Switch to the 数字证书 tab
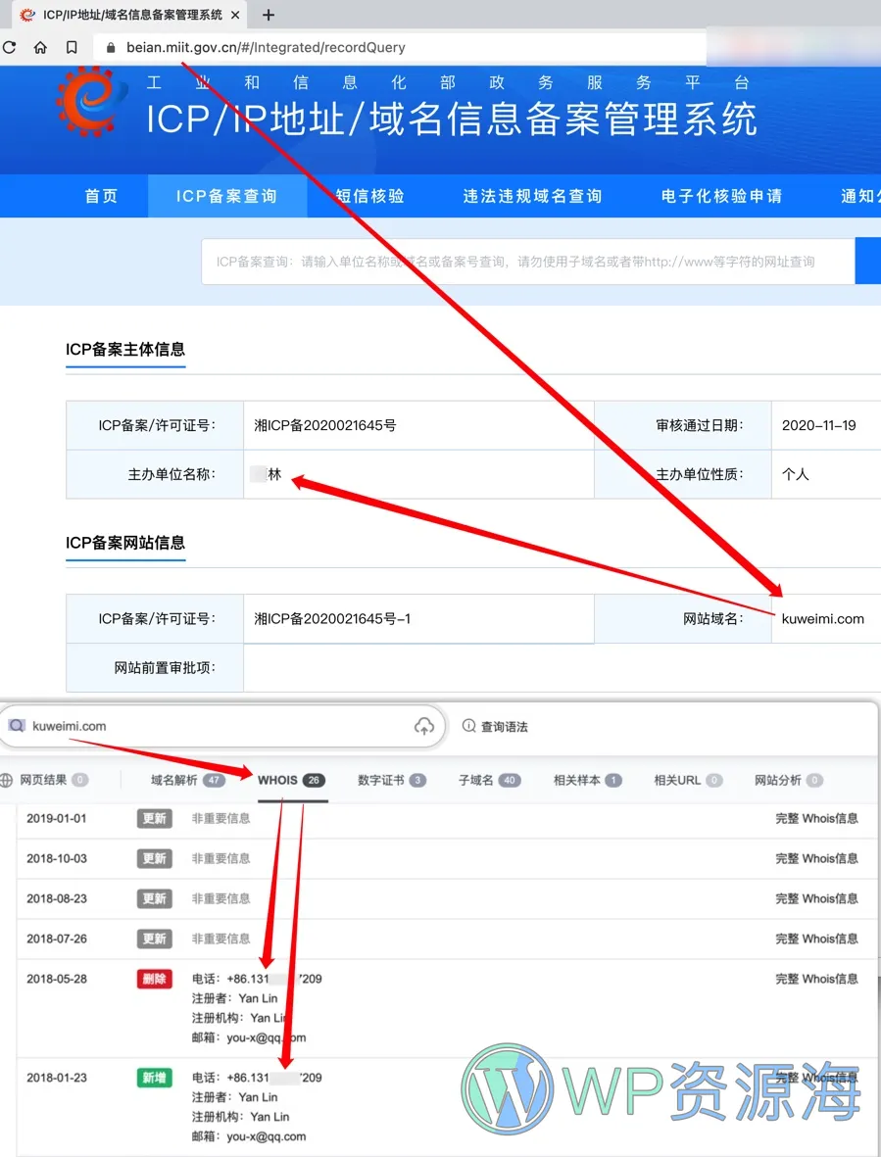This screenshot has width=881, height=1157. click(392, 780)
